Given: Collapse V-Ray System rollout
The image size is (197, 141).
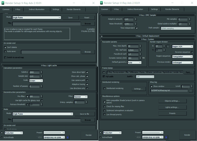Looking at the screenshot, I should [x=147, y=39].
